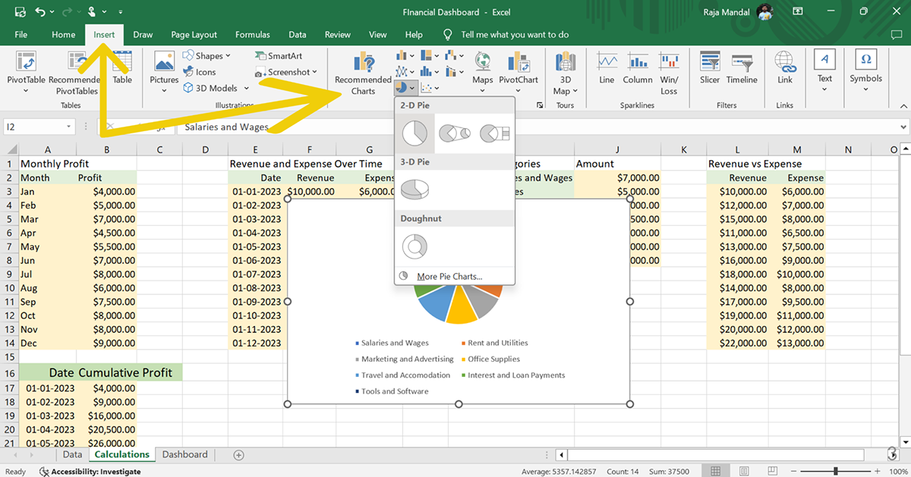Screen dimensions: 911x477
Task: Insert a 3-D Pie chart
Action: pos(414,188)
